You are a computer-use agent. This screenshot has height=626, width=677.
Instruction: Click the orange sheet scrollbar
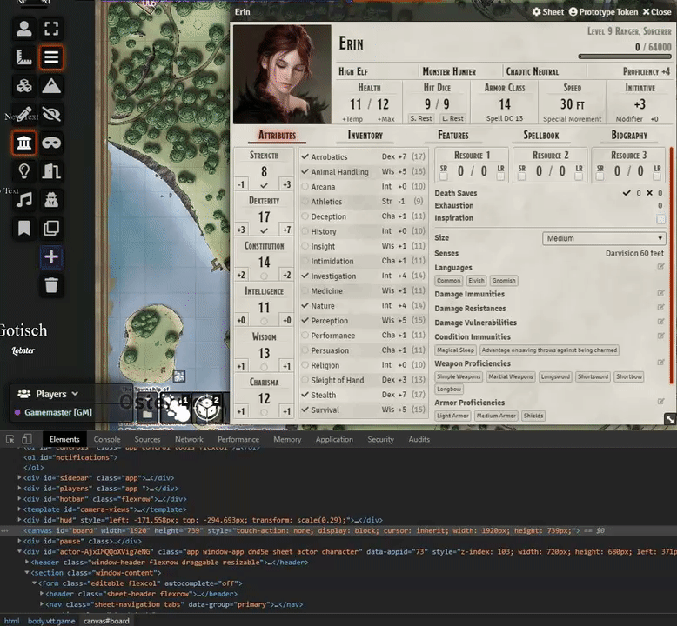[x=671, y=265]
